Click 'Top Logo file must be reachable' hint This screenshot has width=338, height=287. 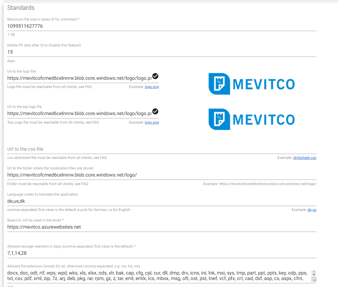(53, 122)
